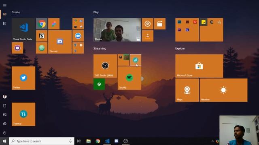Expand the tile folder containing Sticky Notes

click(211, 29)
